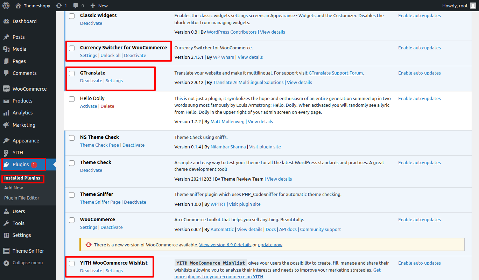Click the root user avatar
Screen dimensions: 479x280
[473, 6]
